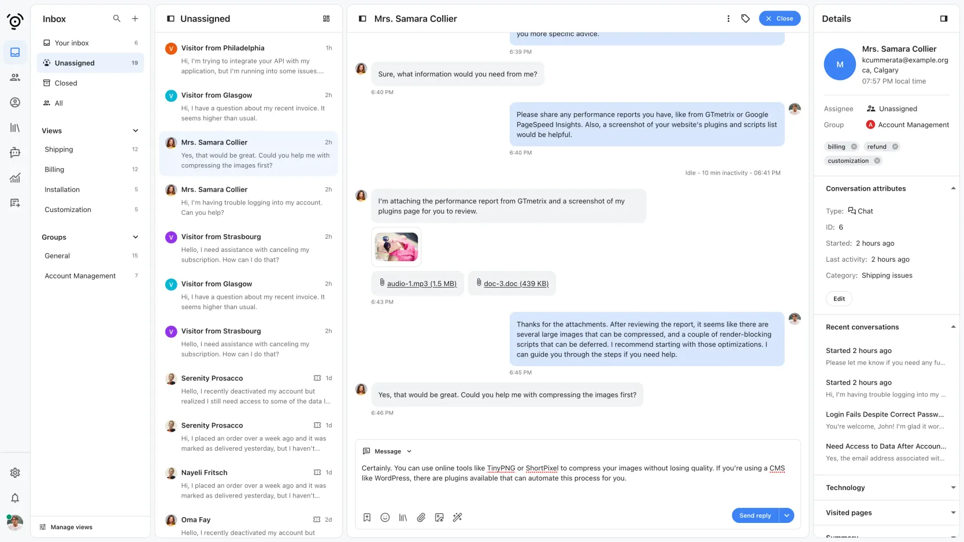Expand the Technology section
This screenshot has width=964, height=542.
tap(953, 488)
